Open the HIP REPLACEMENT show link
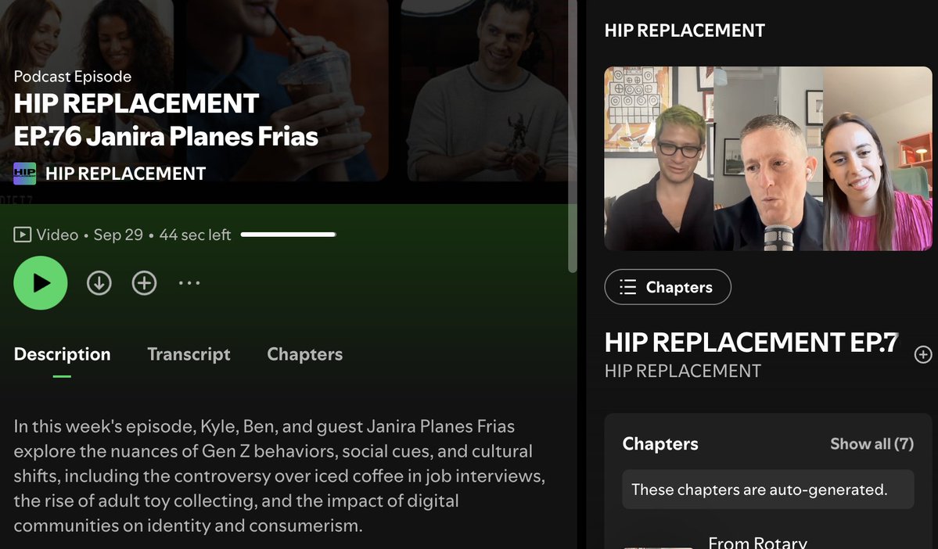938x549 pixels. click(x=126, y=174)
